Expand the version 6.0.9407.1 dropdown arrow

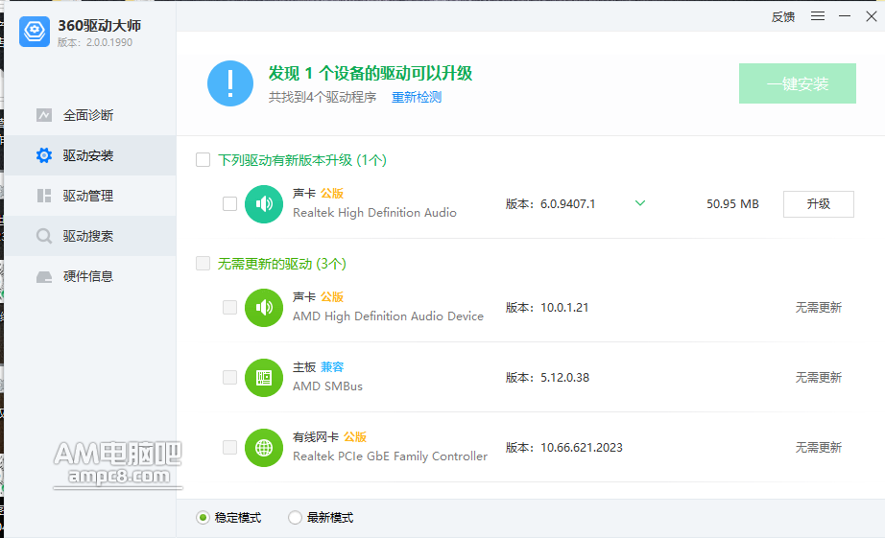[640, 203]
